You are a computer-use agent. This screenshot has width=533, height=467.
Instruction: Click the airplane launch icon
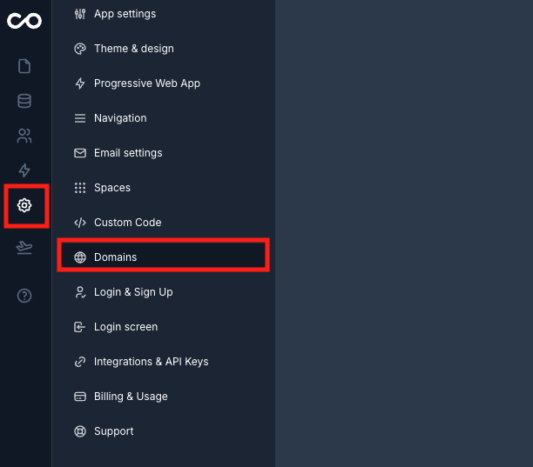(24, 249)
